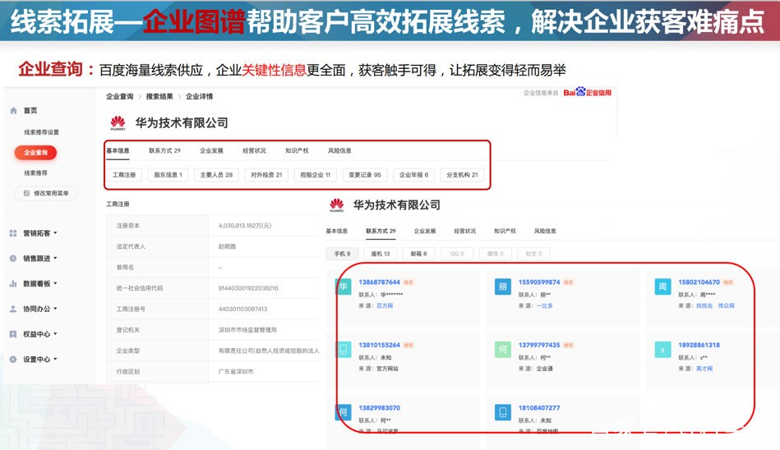Viewport: 780px width, 450px height.
Task: Switch to 基本信息 tab in upper panel
Action: [x=118, y=150]
